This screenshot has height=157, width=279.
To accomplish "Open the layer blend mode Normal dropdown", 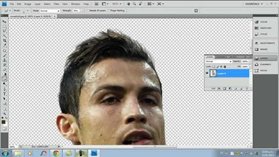I will pos(218,61).
